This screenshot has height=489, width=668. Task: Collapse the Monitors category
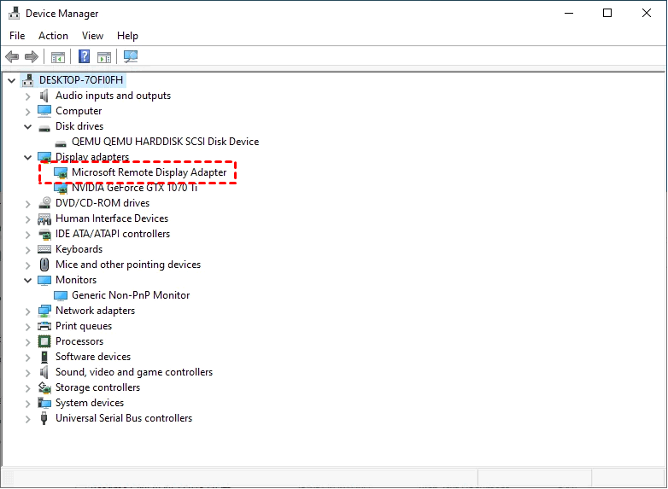[x=27, y=280]
